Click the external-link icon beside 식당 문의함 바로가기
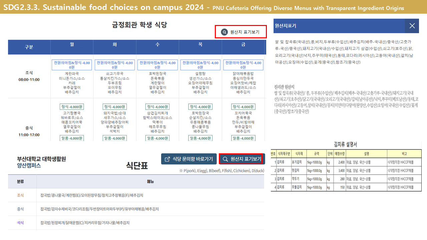The image size is (427, 240). 167,159
